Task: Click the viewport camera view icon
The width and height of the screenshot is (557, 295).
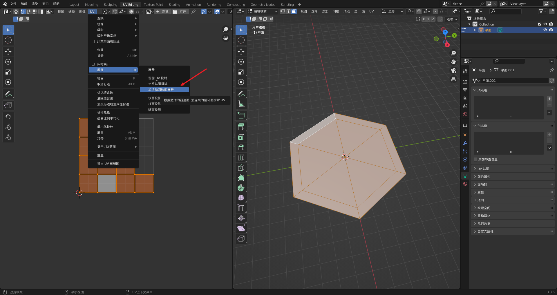Action: tap(453, 70)
